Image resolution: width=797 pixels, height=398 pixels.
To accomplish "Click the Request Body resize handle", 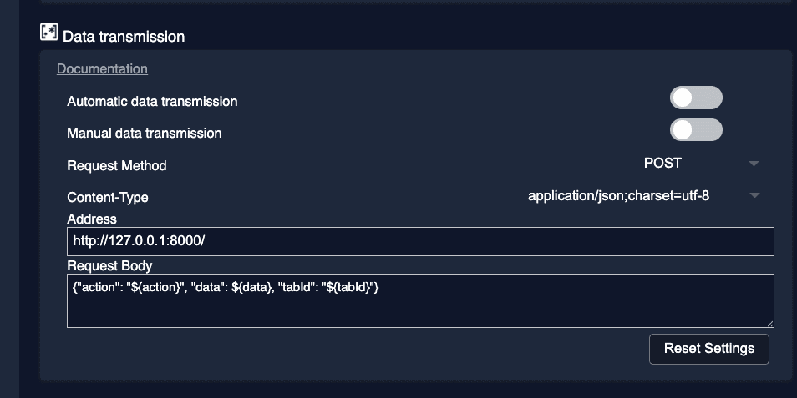I will click(x=769, y=323).
